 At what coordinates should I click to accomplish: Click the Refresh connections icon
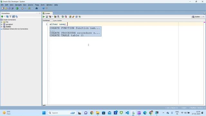pyautogui.click(x=7, y=16)
